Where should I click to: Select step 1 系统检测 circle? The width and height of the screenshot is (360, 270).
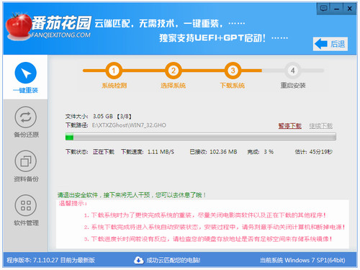coord(114,71)
